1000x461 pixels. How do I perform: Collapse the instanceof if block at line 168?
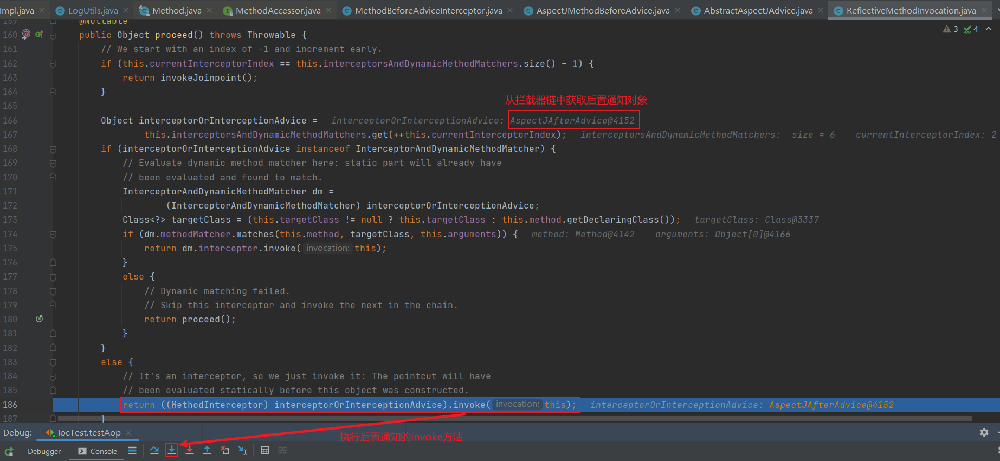click(x=53, y=148)
